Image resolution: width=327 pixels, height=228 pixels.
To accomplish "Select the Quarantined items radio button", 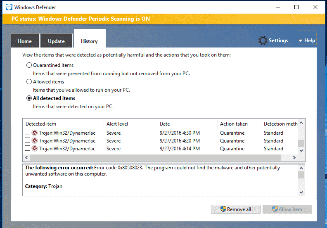I will click(29, 65).
